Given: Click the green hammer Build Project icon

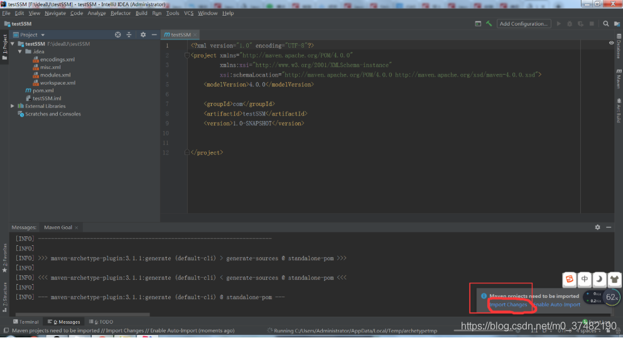Looking at the screenshot, I should pos(489,24).
